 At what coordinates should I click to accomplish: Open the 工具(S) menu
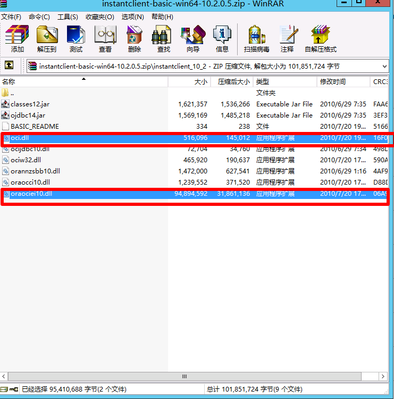coord(68,17)
